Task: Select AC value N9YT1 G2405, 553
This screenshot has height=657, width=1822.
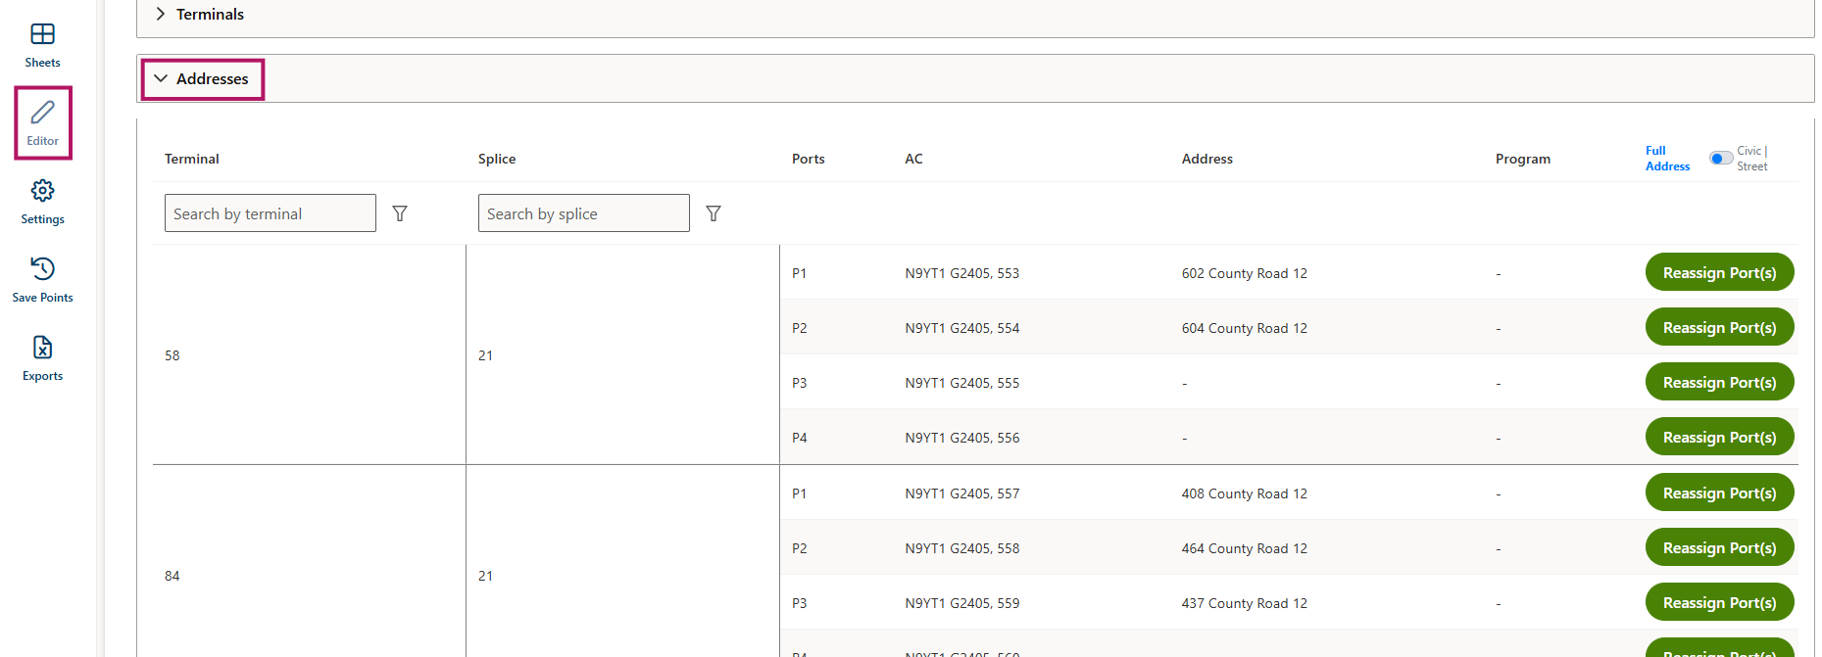Action: pyautogui.click(x=962, y=273)
